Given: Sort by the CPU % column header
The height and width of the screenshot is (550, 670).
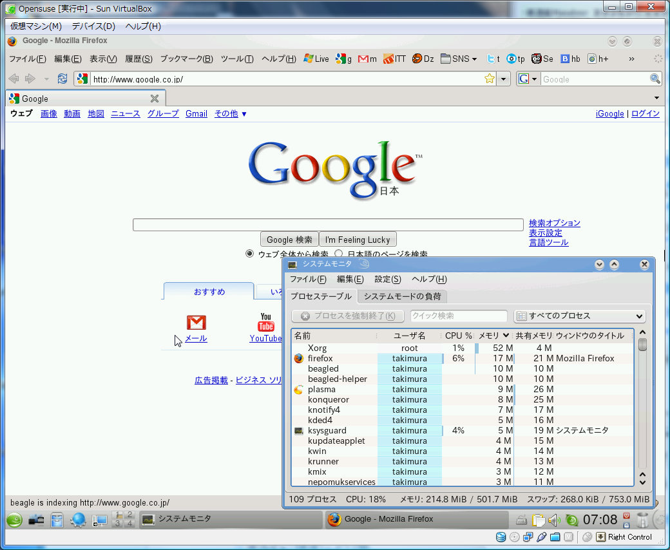Looking at the screenshot, I should click(458, 336).
